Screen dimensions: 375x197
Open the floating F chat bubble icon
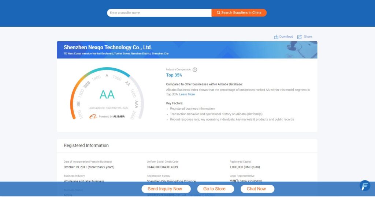(x=365, y=186)
